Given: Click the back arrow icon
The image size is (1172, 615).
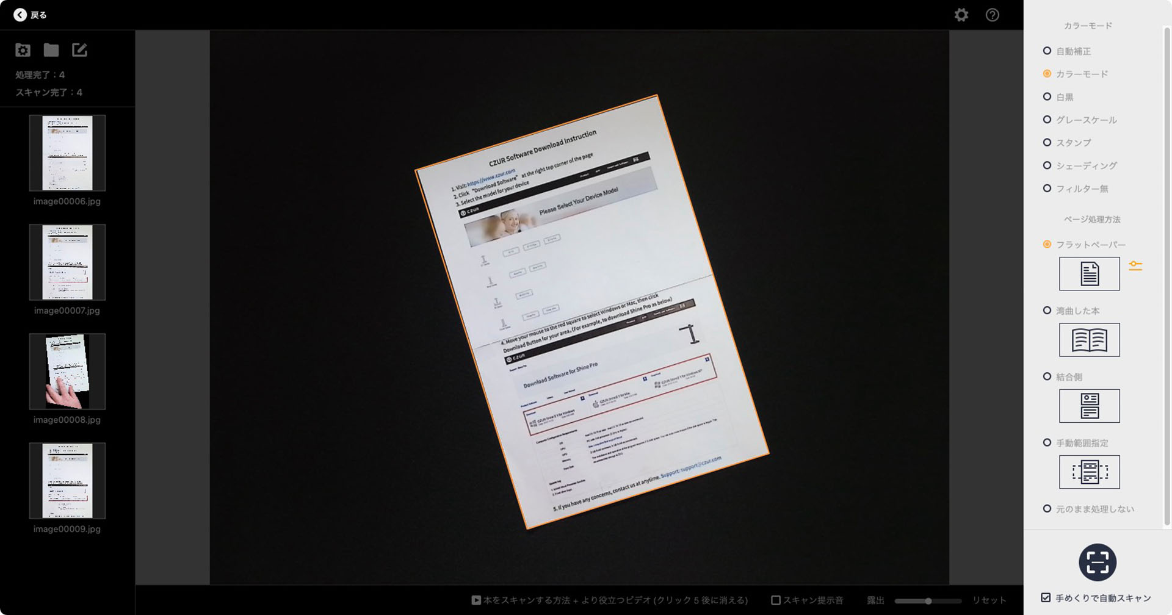Looking at the screenshot, I should coord(20,15).
